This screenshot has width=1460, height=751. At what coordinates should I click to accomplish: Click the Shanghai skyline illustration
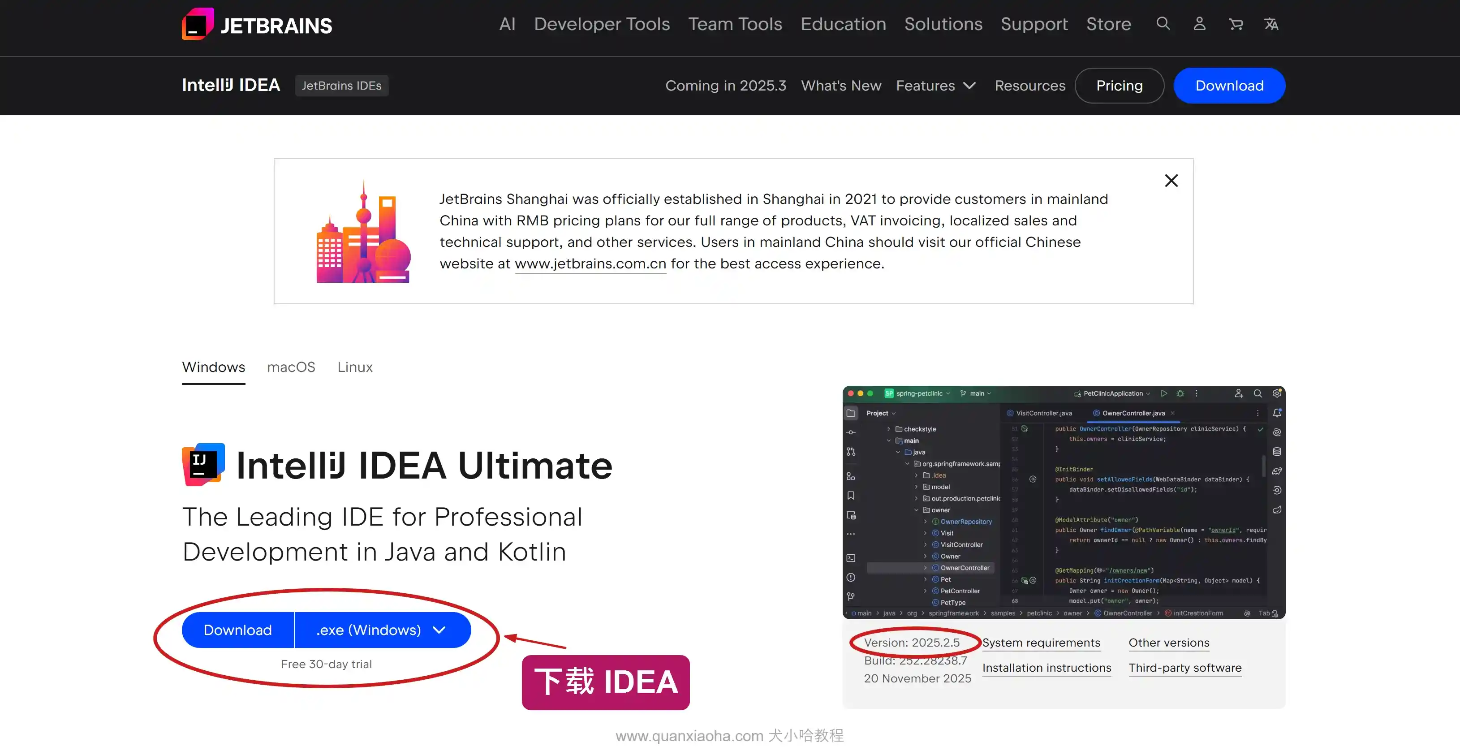pyautogui.click(x=363, y=232)
